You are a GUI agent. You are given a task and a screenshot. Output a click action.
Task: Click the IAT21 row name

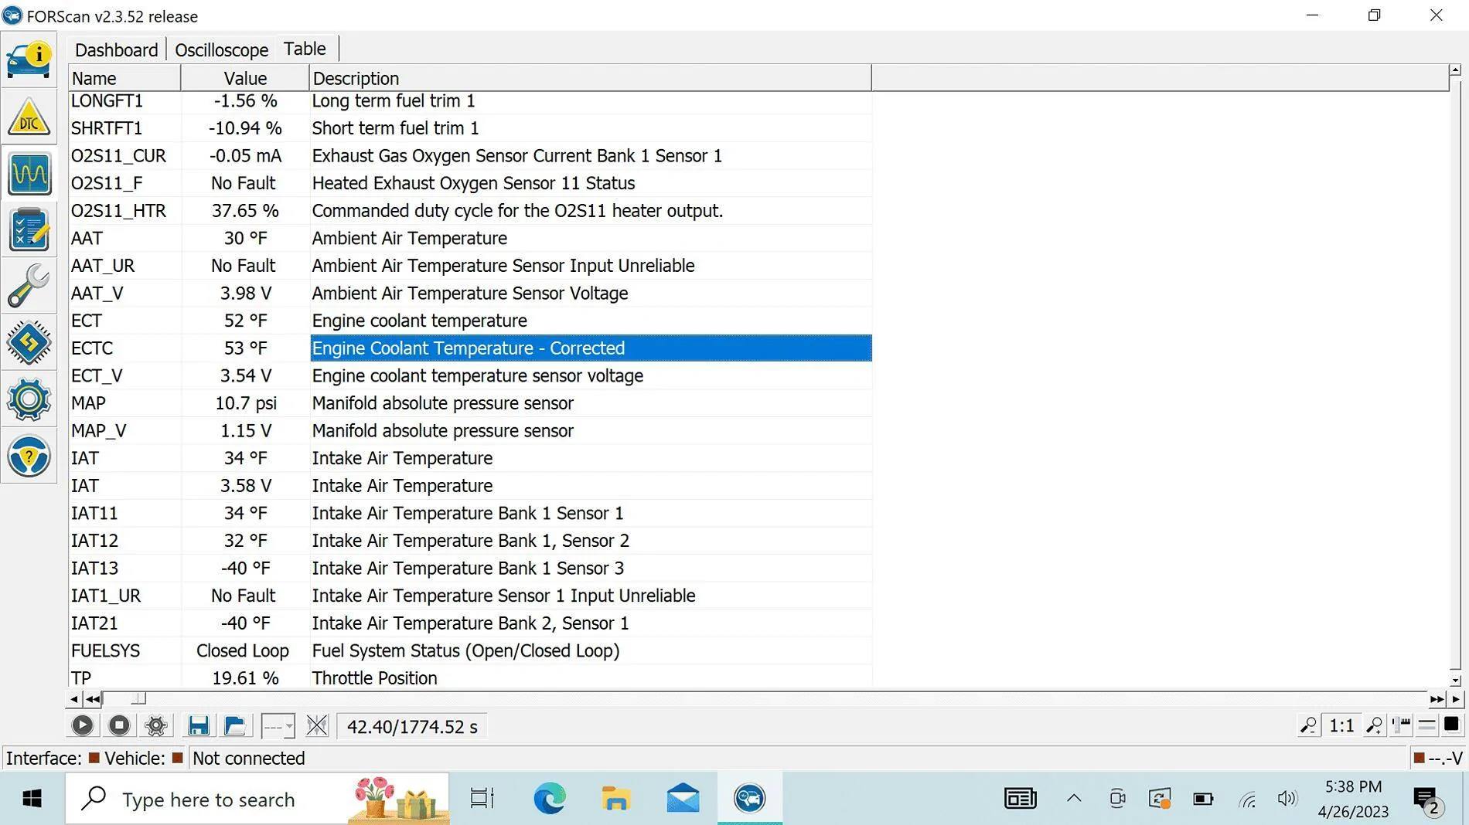94,623
